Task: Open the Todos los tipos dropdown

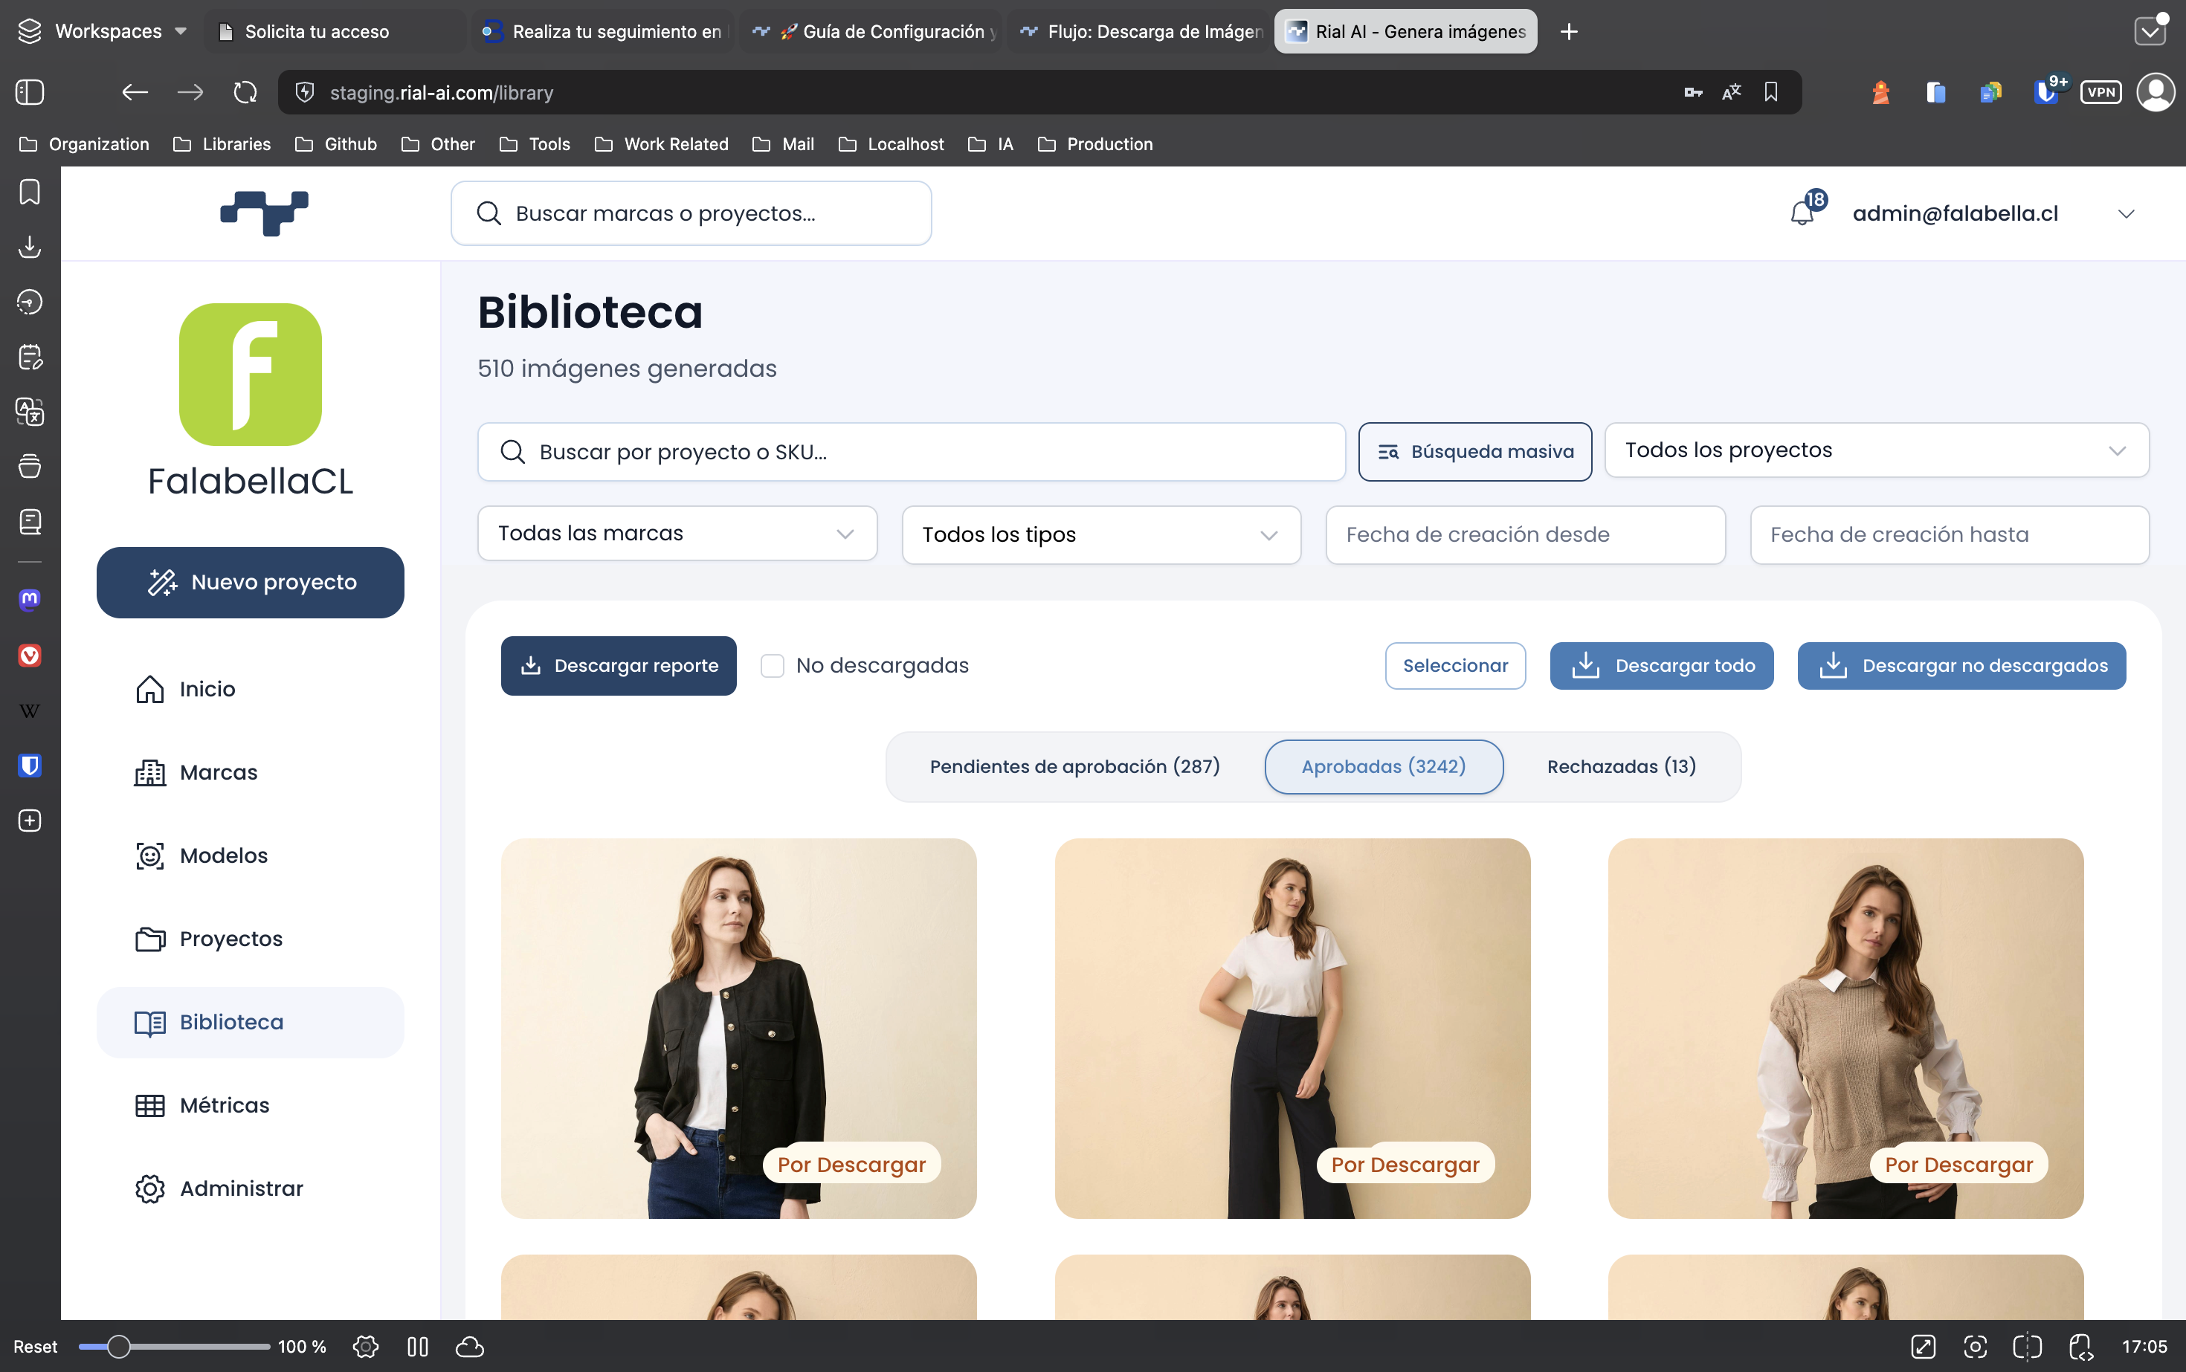Action: [x=1101, y=534]
